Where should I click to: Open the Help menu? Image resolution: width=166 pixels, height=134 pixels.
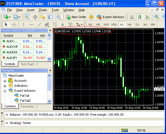click(x=82, y=10)
